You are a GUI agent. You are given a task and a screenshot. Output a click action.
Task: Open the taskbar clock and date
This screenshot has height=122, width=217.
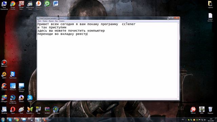click(x=211, y=120)
